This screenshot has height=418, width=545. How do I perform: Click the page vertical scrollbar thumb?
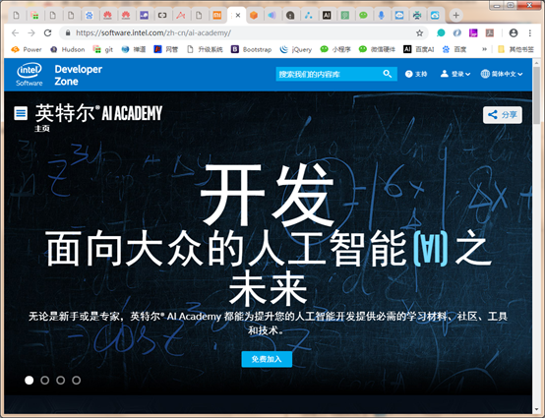pos(537,95)
